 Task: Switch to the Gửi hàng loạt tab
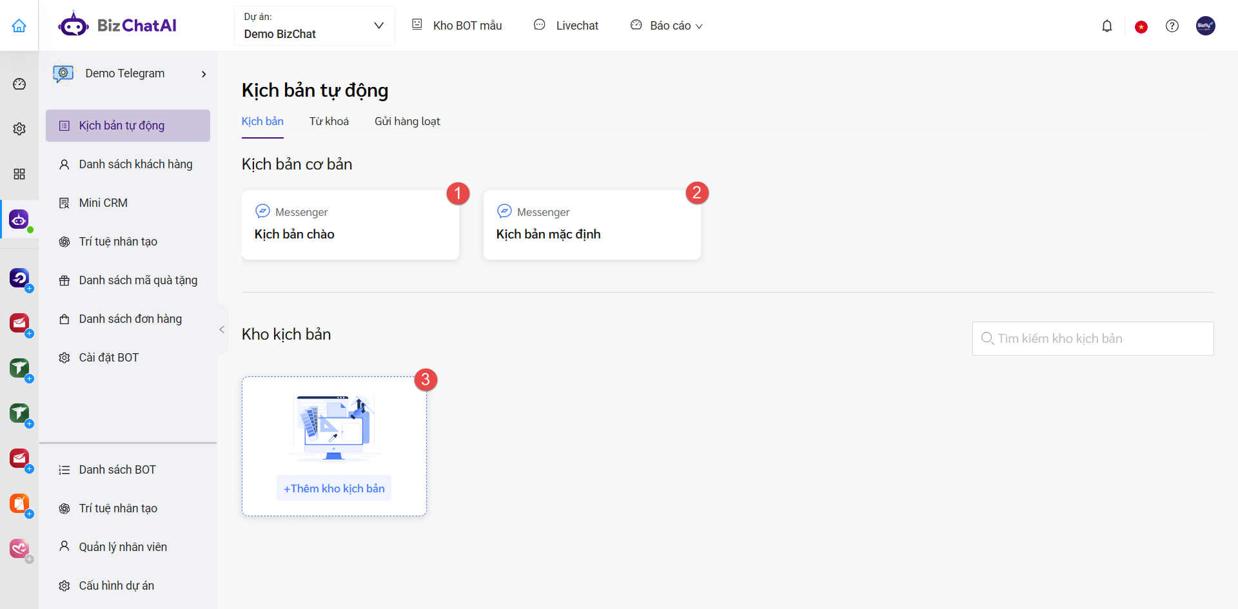pyautogui.click(x=408, y=121)
